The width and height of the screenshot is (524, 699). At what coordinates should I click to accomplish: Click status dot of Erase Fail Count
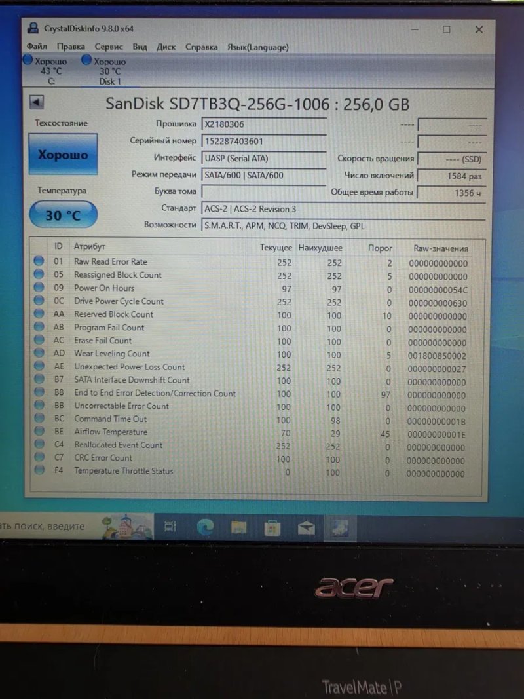click(39, 339)
